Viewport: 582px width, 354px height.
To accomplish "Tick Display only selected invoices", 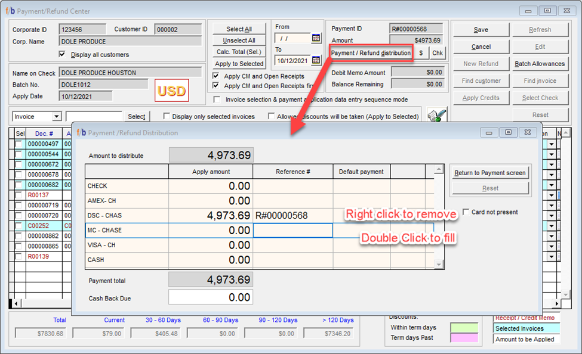I will pos(167,117).
